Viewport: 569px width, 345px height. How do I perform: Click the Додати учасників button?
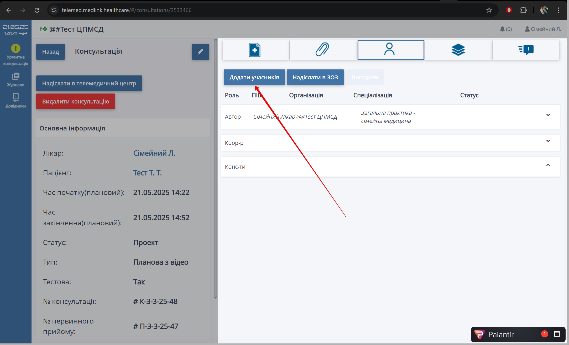click(x=254, y=77)
